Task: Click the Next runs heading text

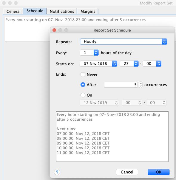Action: 67,129
